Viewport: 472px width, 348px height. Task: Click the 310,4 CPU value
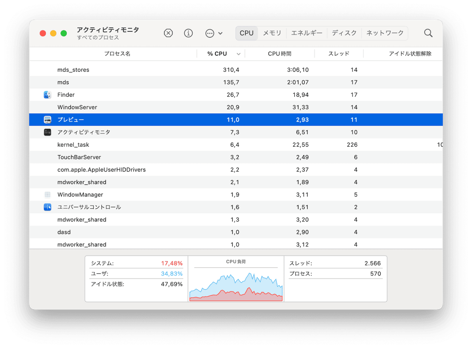[x=231, y=70]
